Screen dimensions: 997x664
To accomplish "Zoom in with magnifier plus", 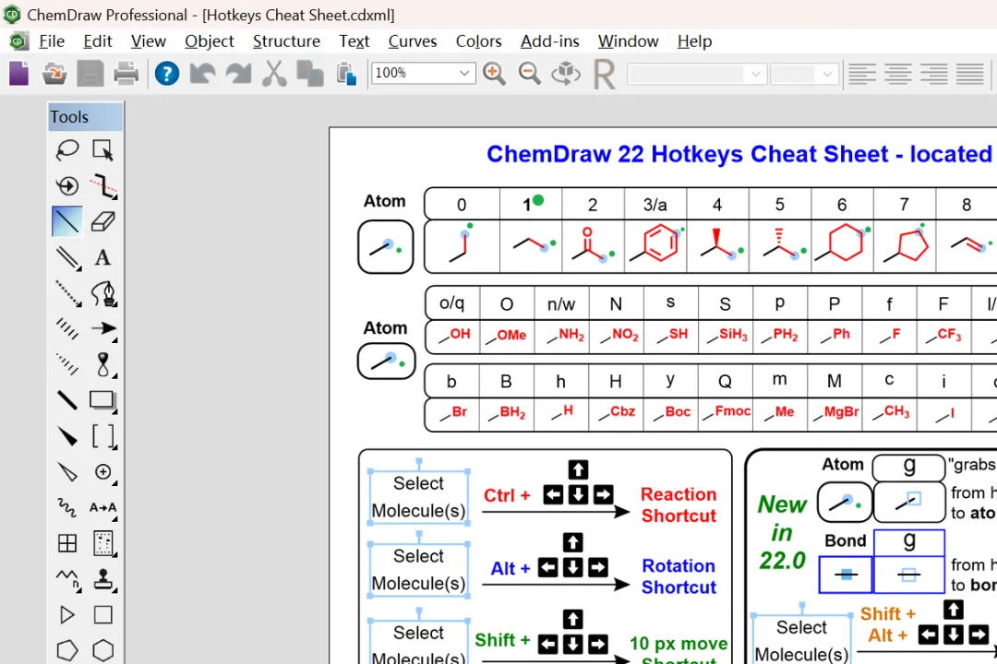I will (x=494, y=74).
